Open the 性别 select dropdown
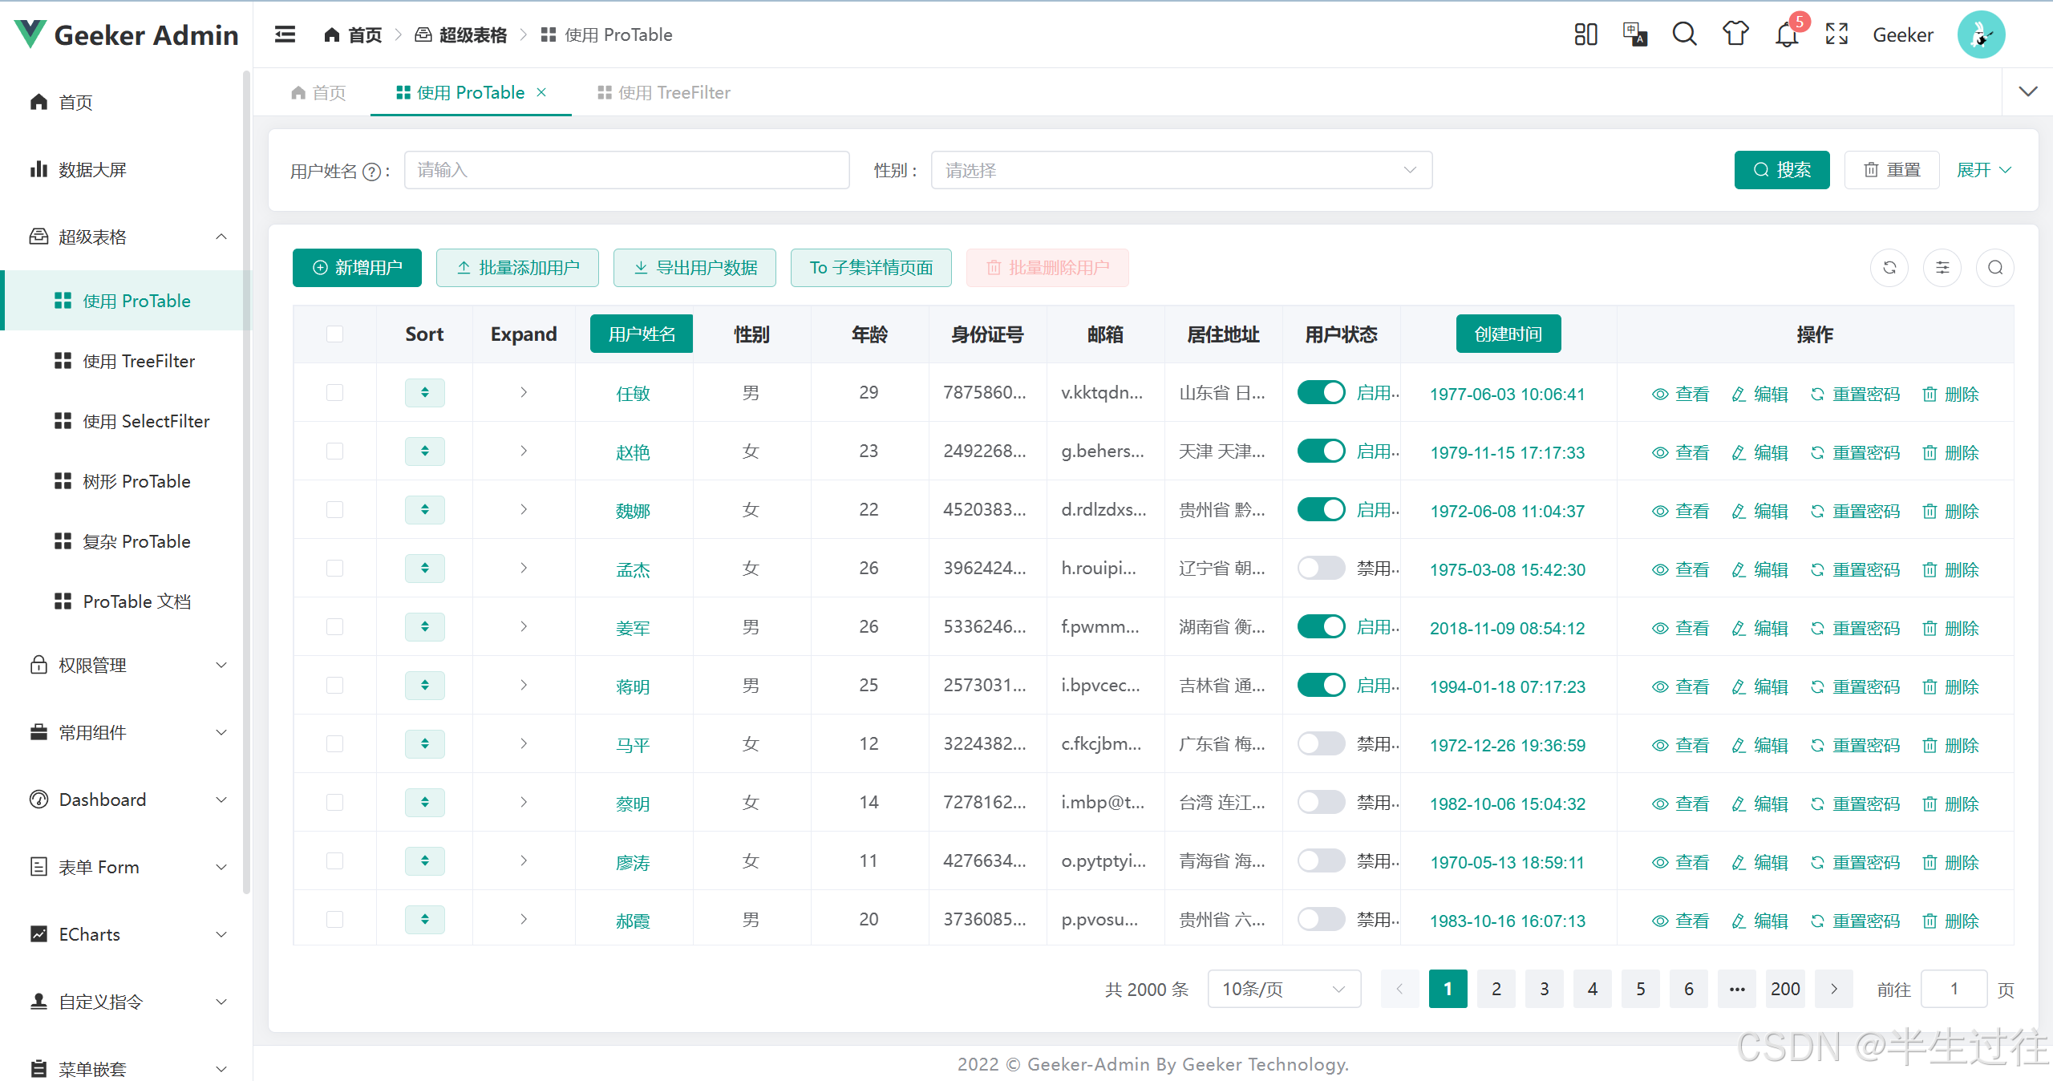 tap(1180, 170)
